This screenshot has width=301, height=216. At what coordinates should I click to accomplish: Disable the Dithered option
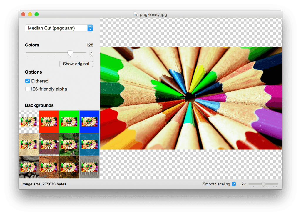27,81
